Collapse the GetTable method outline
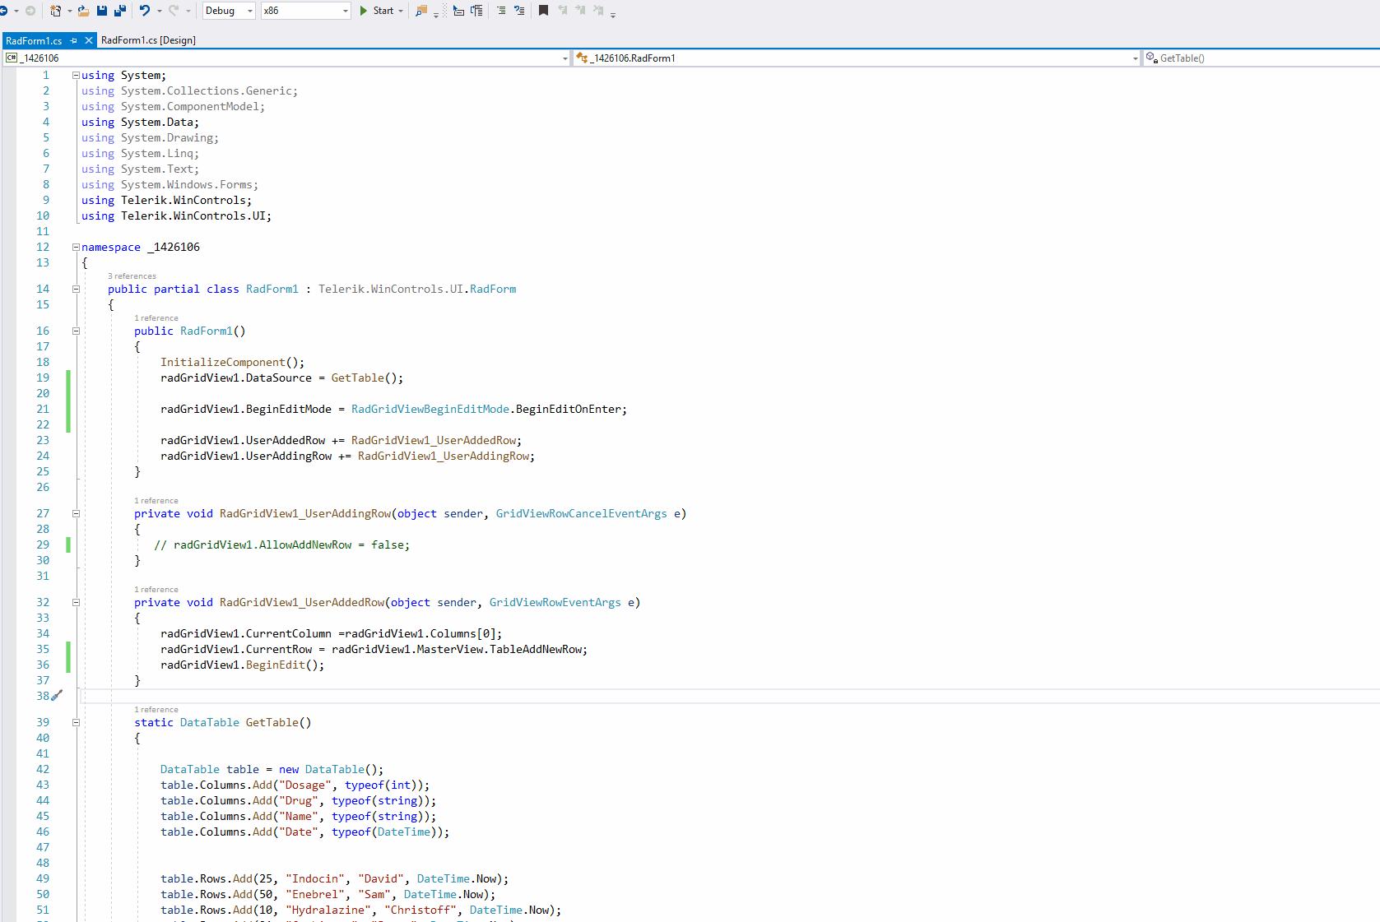The height and width of the screenshot is (922, 1380). pos(76,723)
